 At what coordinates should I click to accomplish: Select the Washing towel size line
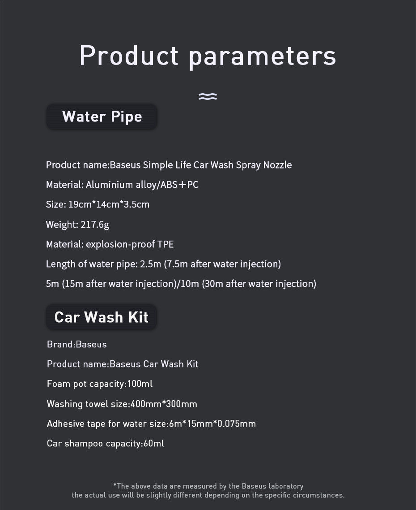[122, 404]
